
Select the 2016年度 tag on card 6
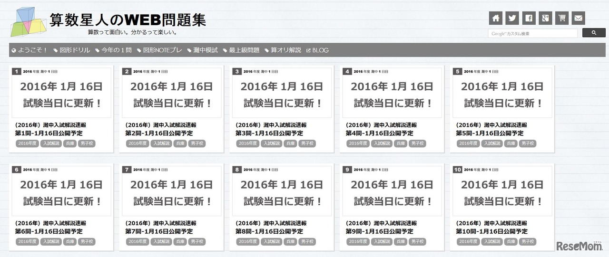click(x=27, y=242)
